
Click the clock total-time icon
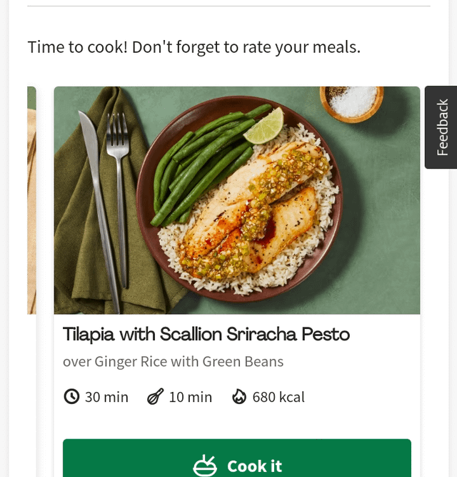(71, 397)
